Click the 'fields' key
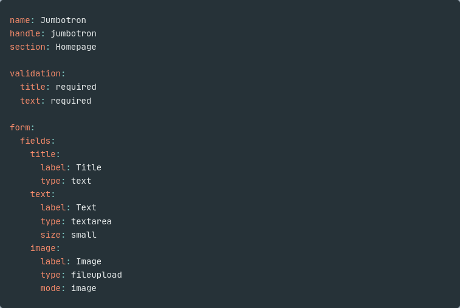Screen dimensions: 460x308 tap(35, 141)
